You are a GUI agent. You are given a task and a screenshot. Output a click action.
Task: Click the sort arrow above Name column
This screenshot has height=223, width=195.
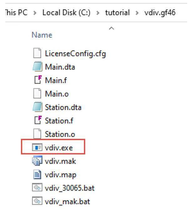pos(111,28)
